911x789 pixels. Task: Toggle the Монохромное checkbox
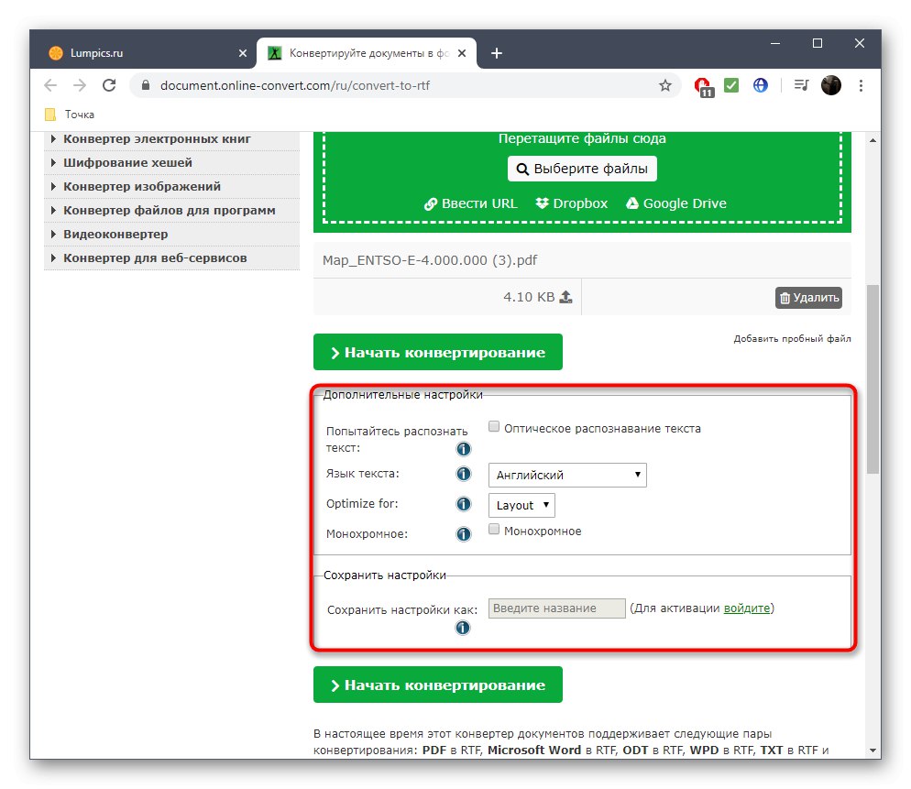(494, 529)
